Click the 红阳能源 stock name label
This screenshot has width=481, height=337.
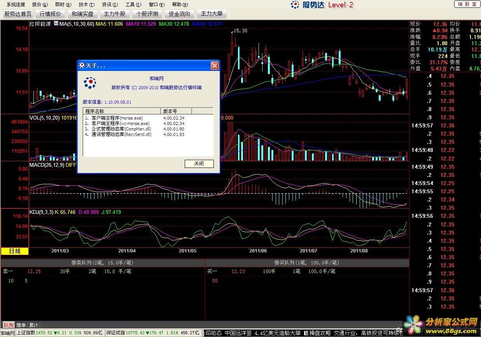[x=41, y=24]
